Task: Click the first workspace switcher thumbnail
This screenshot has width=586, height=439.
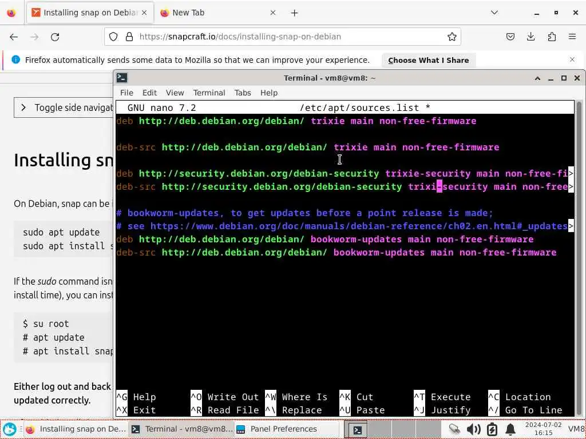Action: tap(356, 429)
